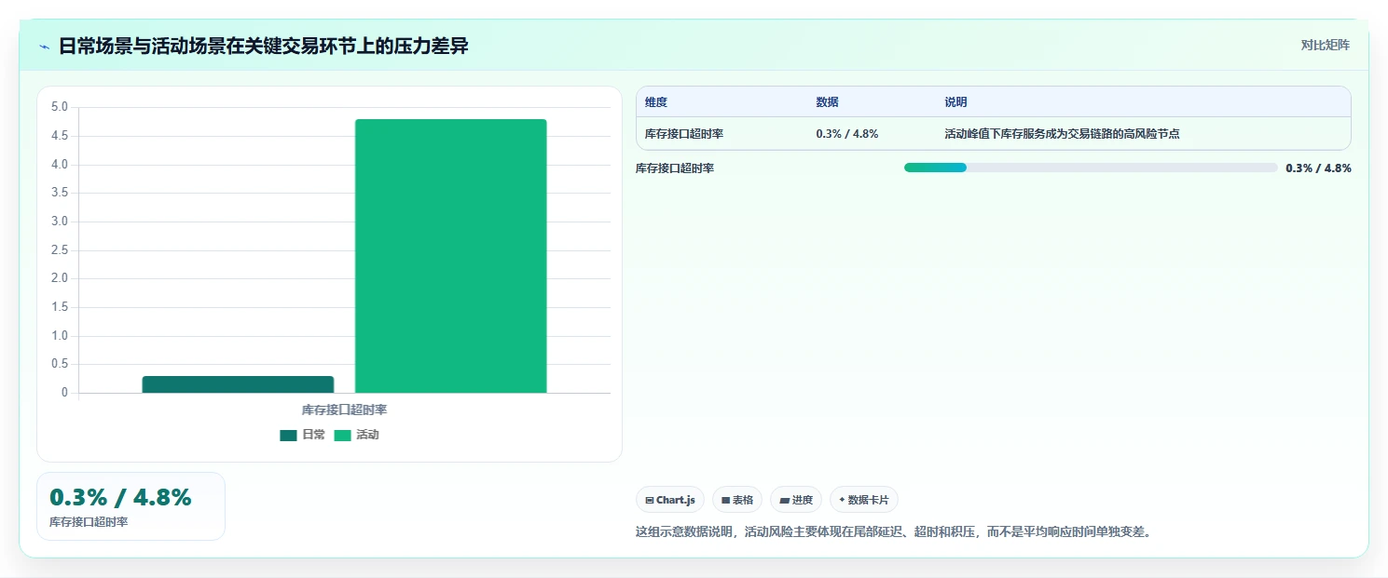Click the light green 活动 legend color swatch
The height and width of the screenshot is (578, 1388).
[x=342, y=436]
